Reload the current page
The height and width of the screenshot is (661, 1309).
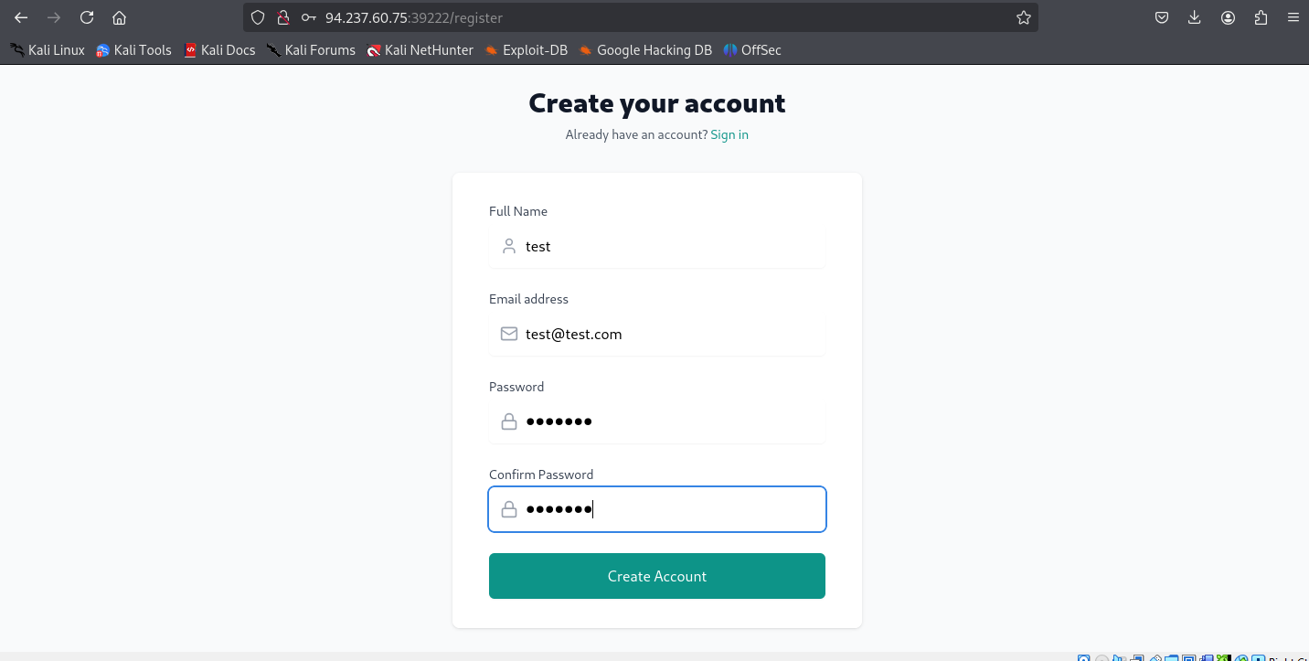[87, 17]
